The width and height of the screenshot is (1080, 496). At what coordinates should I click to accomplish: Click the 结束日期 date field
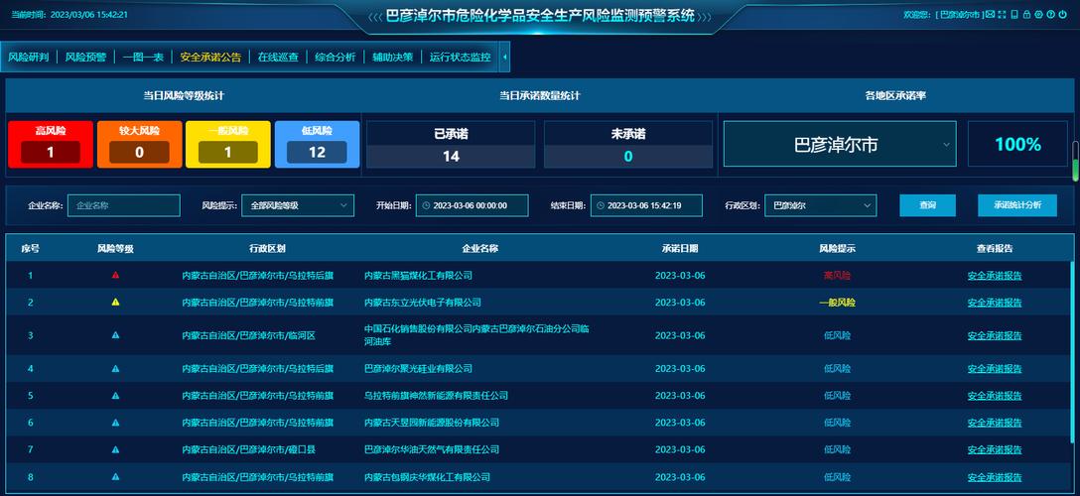[x=646, y=205]
